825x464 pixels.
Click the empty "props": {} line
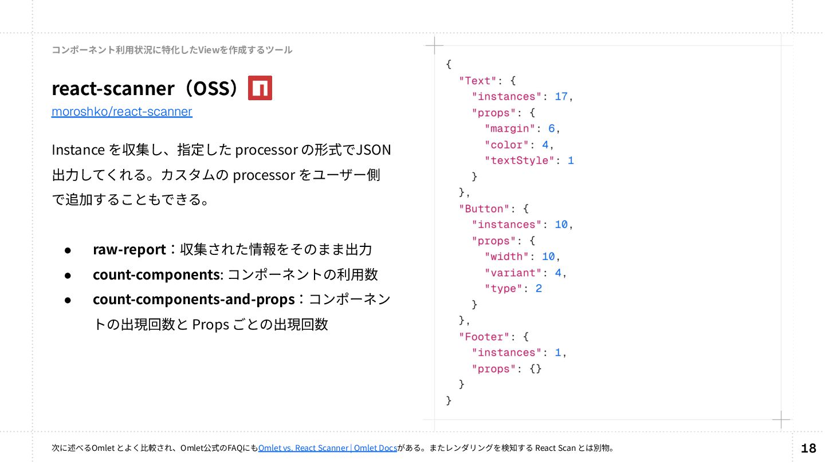506,369
